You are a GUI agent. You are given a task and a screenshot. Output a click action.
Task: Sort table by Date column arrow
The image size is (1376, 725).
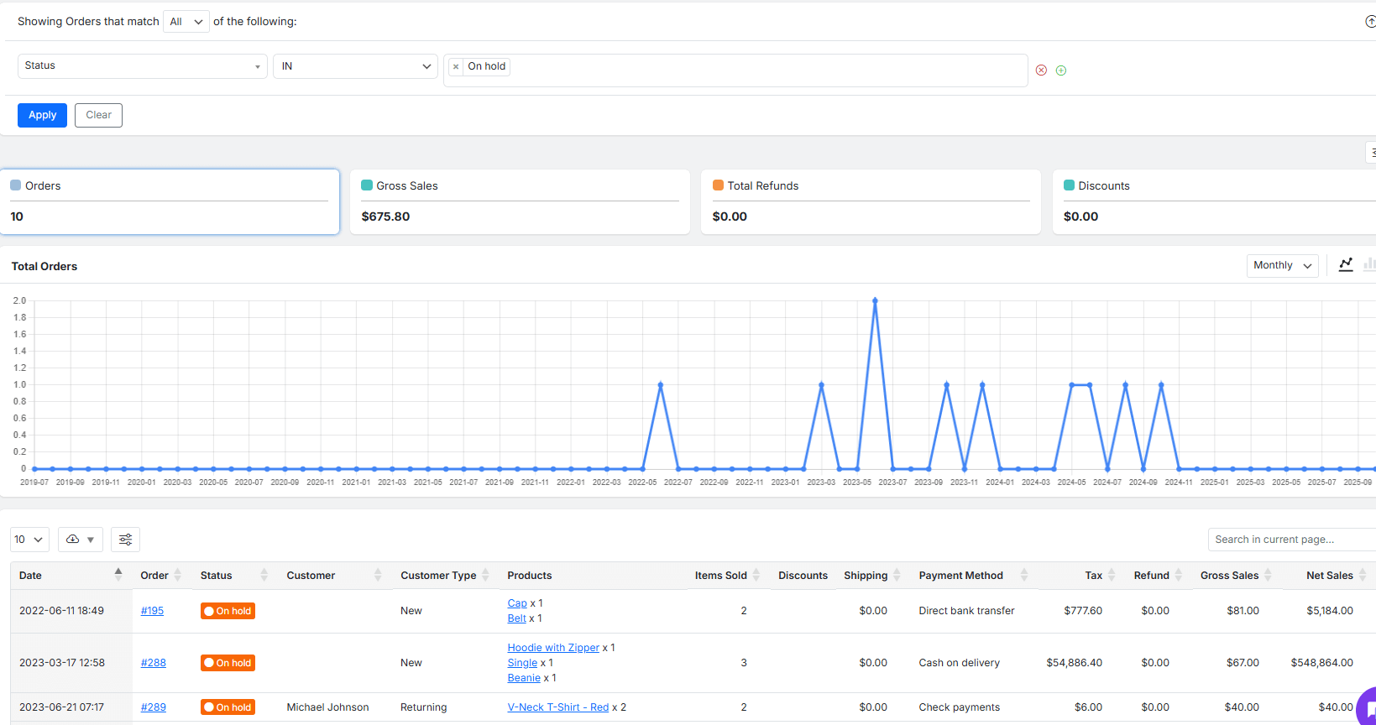[x=118, y=575]
